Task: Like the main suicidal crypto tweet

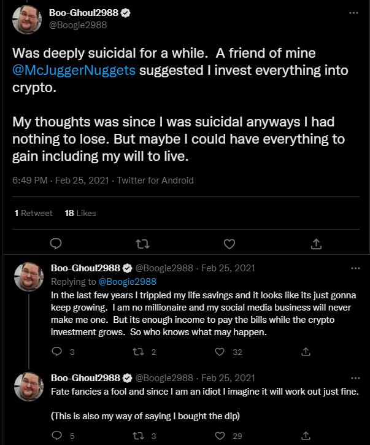Action: tap(229, 244)
